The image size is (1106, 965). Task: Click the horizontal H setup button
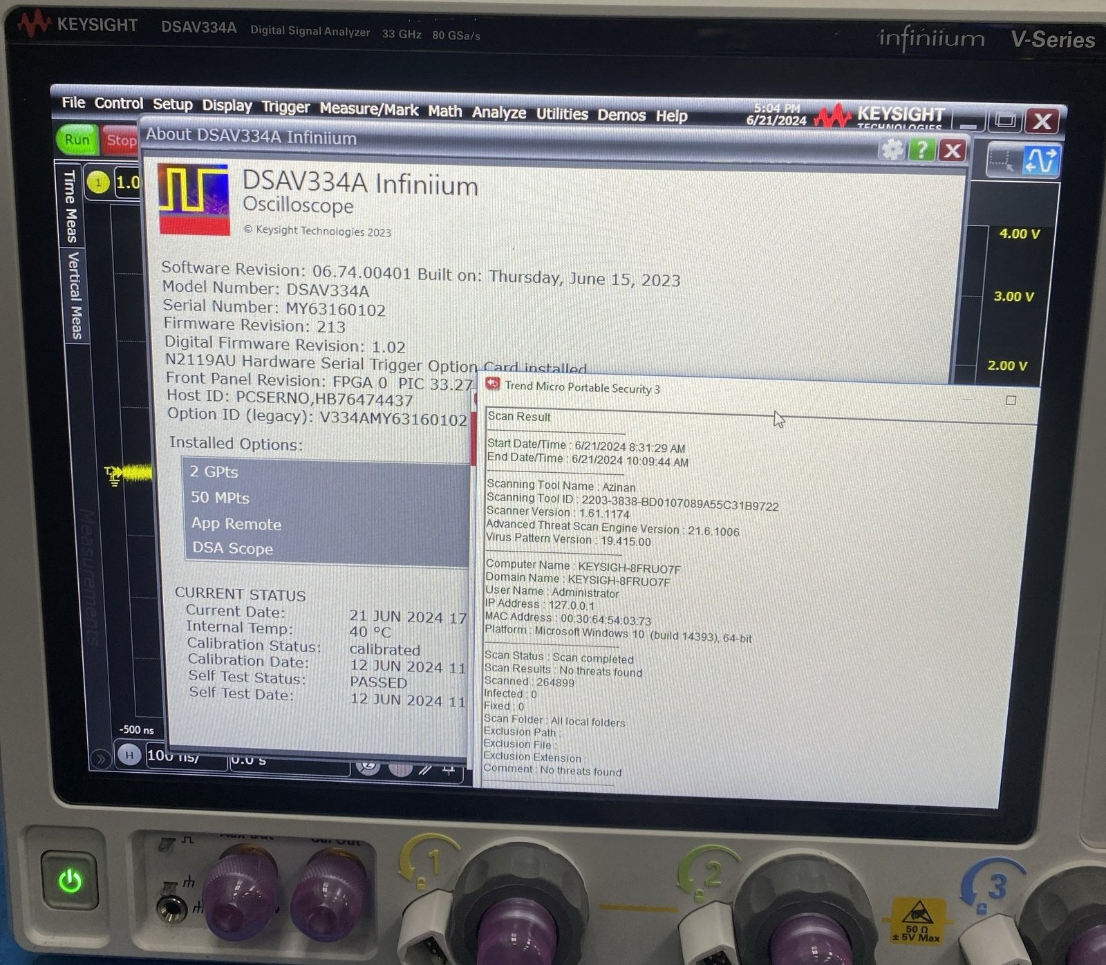tap(129, 755)
